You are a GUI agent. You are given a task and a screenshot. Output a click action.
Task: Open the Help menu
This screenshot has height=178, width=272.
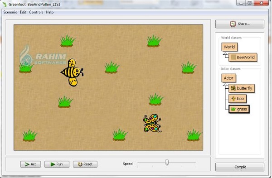[x=49, y=12]
